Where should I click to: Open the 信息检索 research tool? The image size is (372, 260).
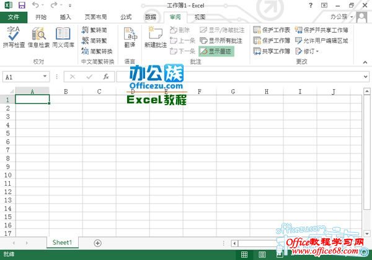(38, 37)
